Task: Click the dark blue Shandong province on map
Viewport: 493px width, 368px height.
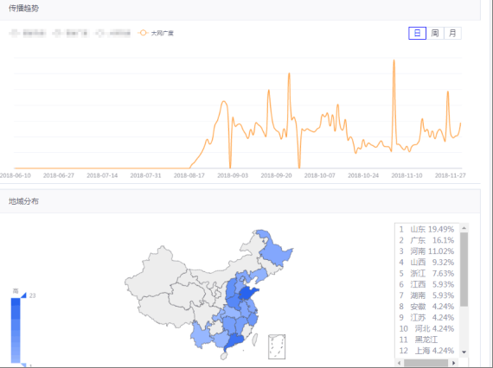Action: coord(247,294)
